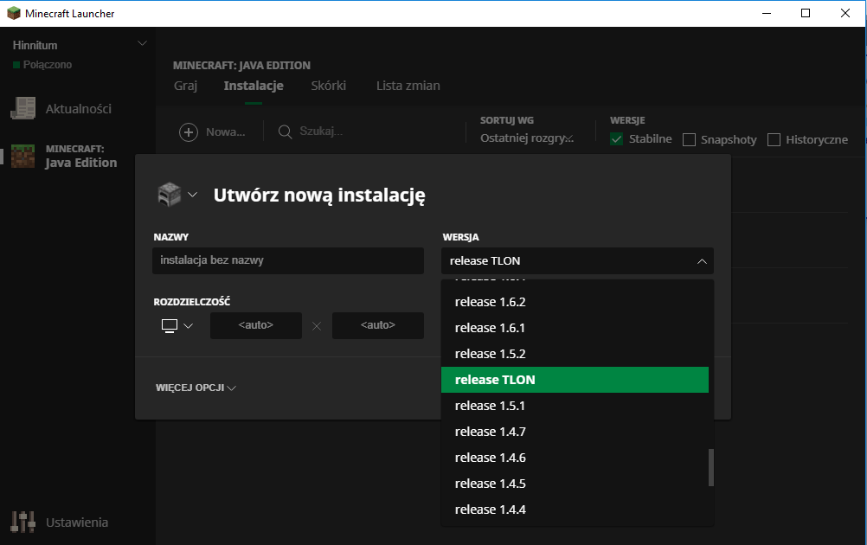Select the Minecraft Java Edition grass block icon
867x545 pixels.
pos(22,156)
